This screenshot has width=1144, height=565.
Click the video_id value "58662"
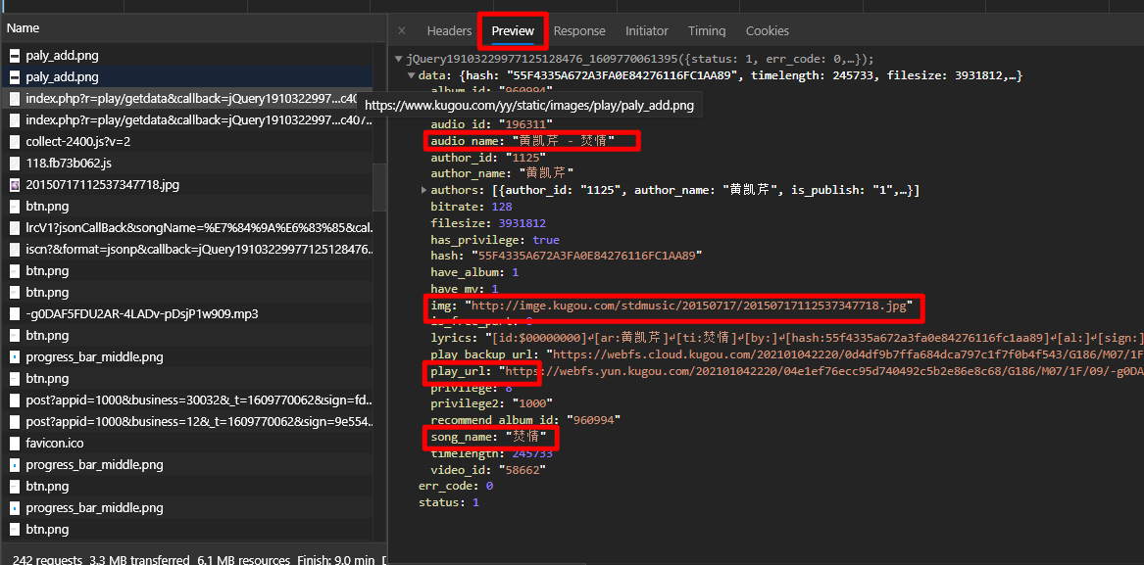click(522, 470)
